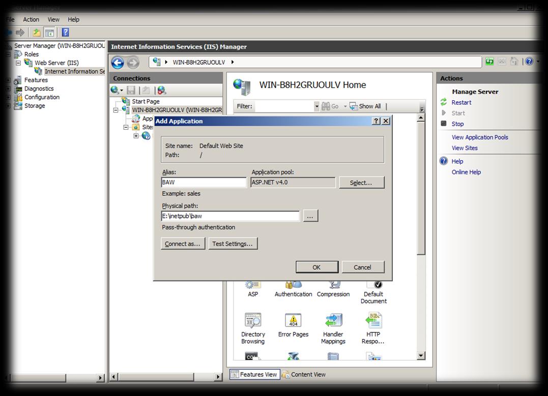Click the features list scroll down arrow

(x=421, y=356)
